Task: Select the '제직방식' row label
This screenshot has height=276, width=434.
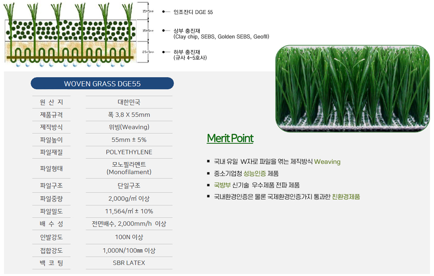Action: pyautogui.click(x=51, y=127)
